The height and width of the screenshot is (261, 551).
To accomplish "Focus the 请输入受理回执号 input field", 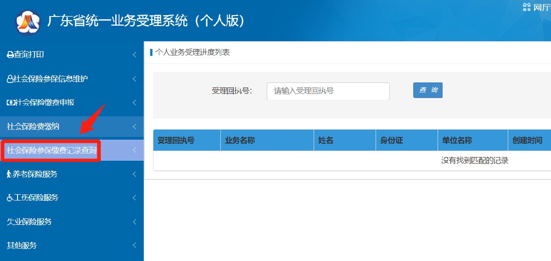I will point(328,91).
